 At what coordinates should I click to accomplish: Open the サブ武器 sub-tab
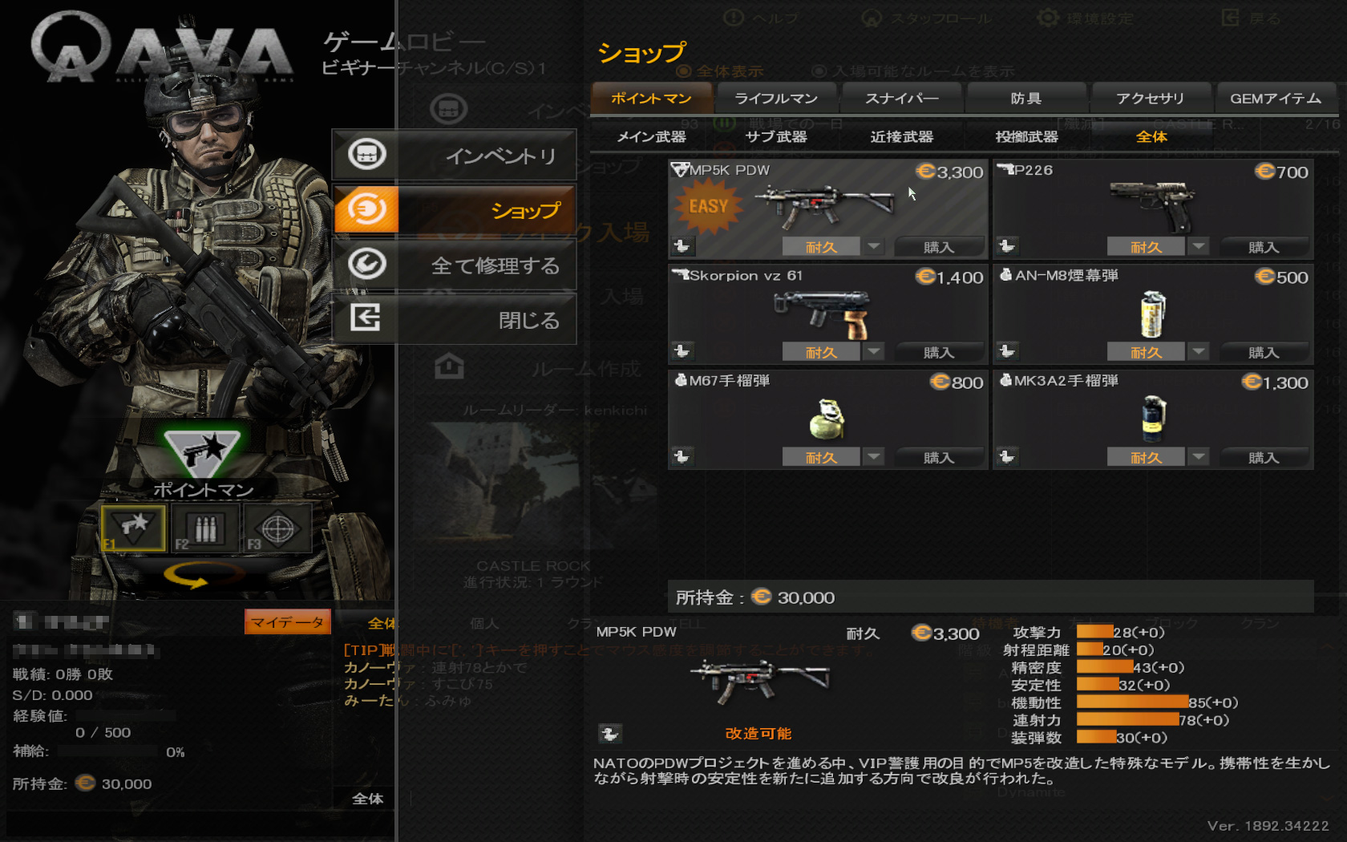pyautogui.click(x=776, y=137)
